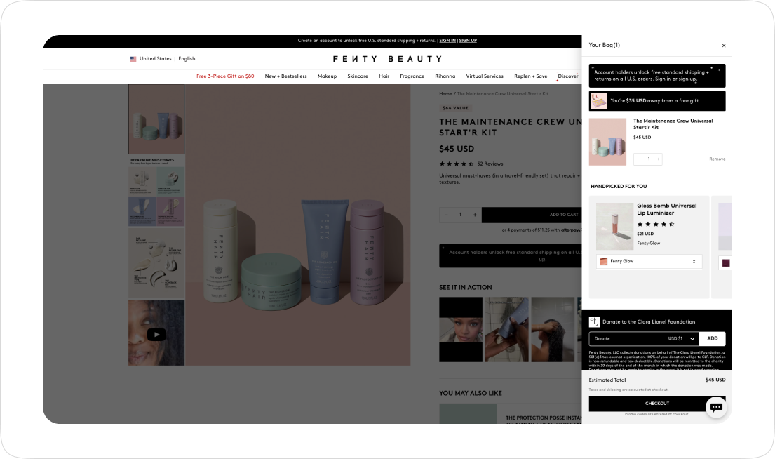The height and width of the screenshot is (459, 775).
Task: Click the Estimated Total $45 USD amount
Action: click(715, 380)
